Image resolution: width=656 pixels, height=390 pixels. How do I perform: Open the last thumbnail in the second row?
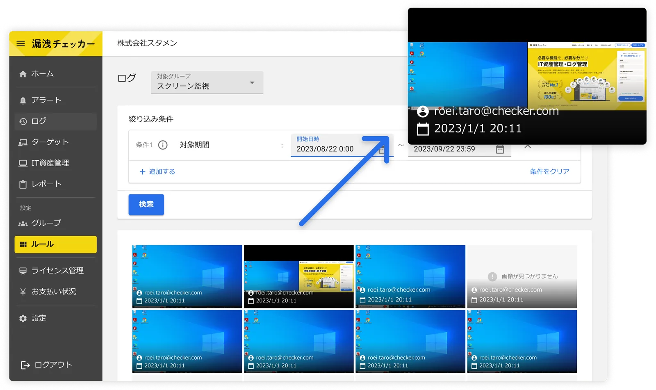tap(522, 342)
